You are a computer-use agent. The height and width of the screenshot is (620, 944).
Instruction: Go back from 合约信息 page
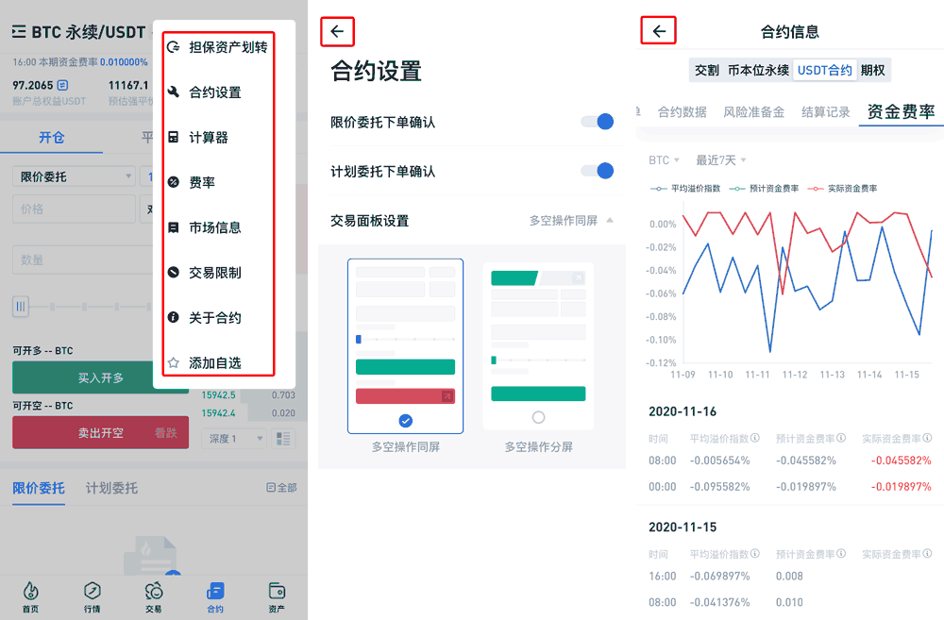(x=659, y=31)
